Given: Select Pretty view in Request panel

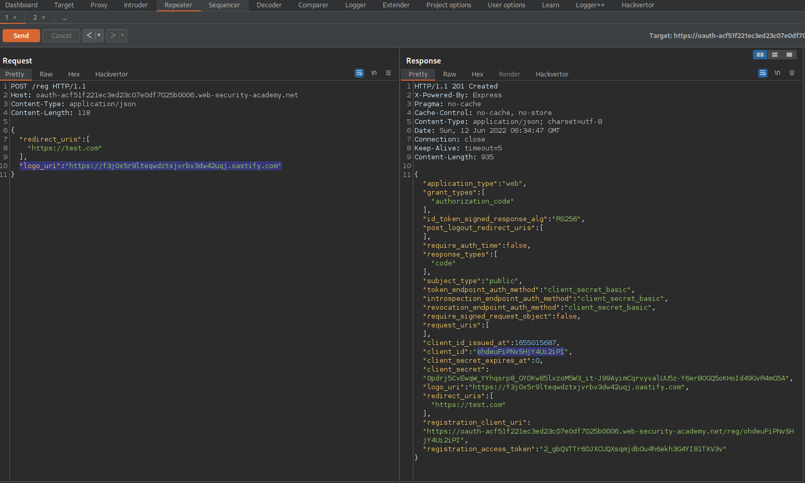Looking at the screenshot, I should tap(15, 74).
